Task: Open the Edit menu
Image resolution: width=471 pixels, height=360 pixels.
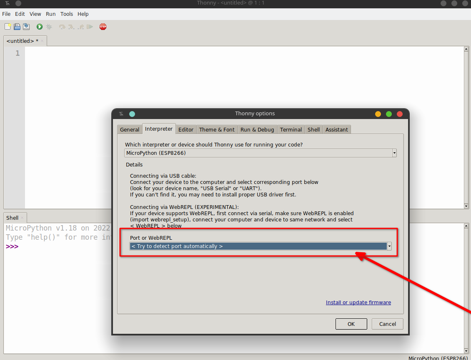Action: click(x=20, y=14)
